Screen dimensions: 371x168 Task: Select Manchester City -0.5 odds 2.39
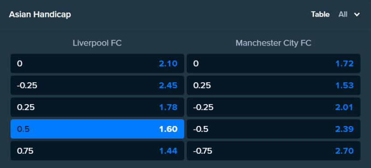coord(274,129)
